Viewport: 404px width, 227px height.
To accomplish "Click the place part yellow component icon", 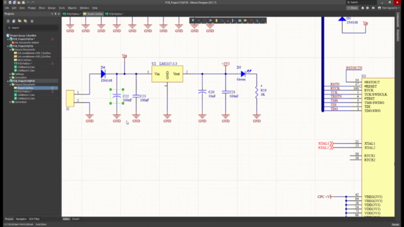I will coord(217,21).
